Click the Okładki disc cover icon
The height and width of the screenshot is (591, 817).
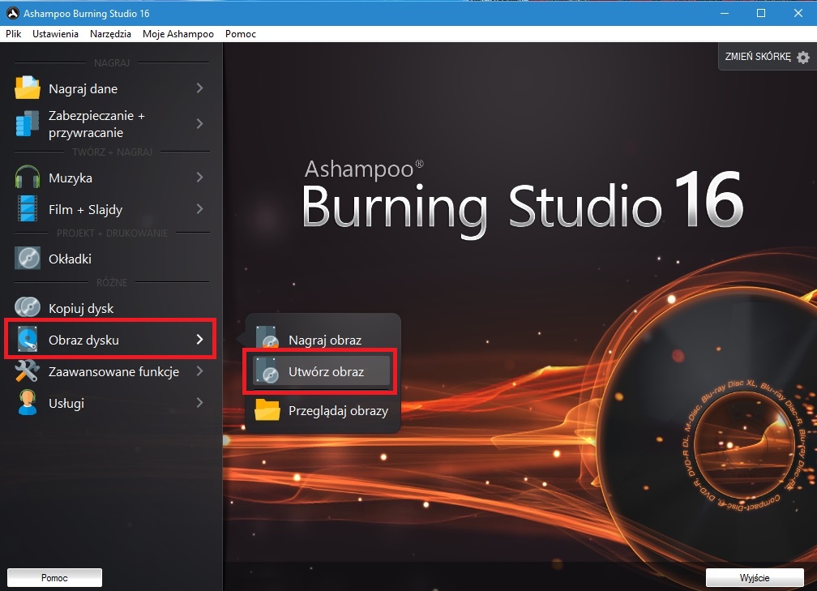[x=28, y=258]
